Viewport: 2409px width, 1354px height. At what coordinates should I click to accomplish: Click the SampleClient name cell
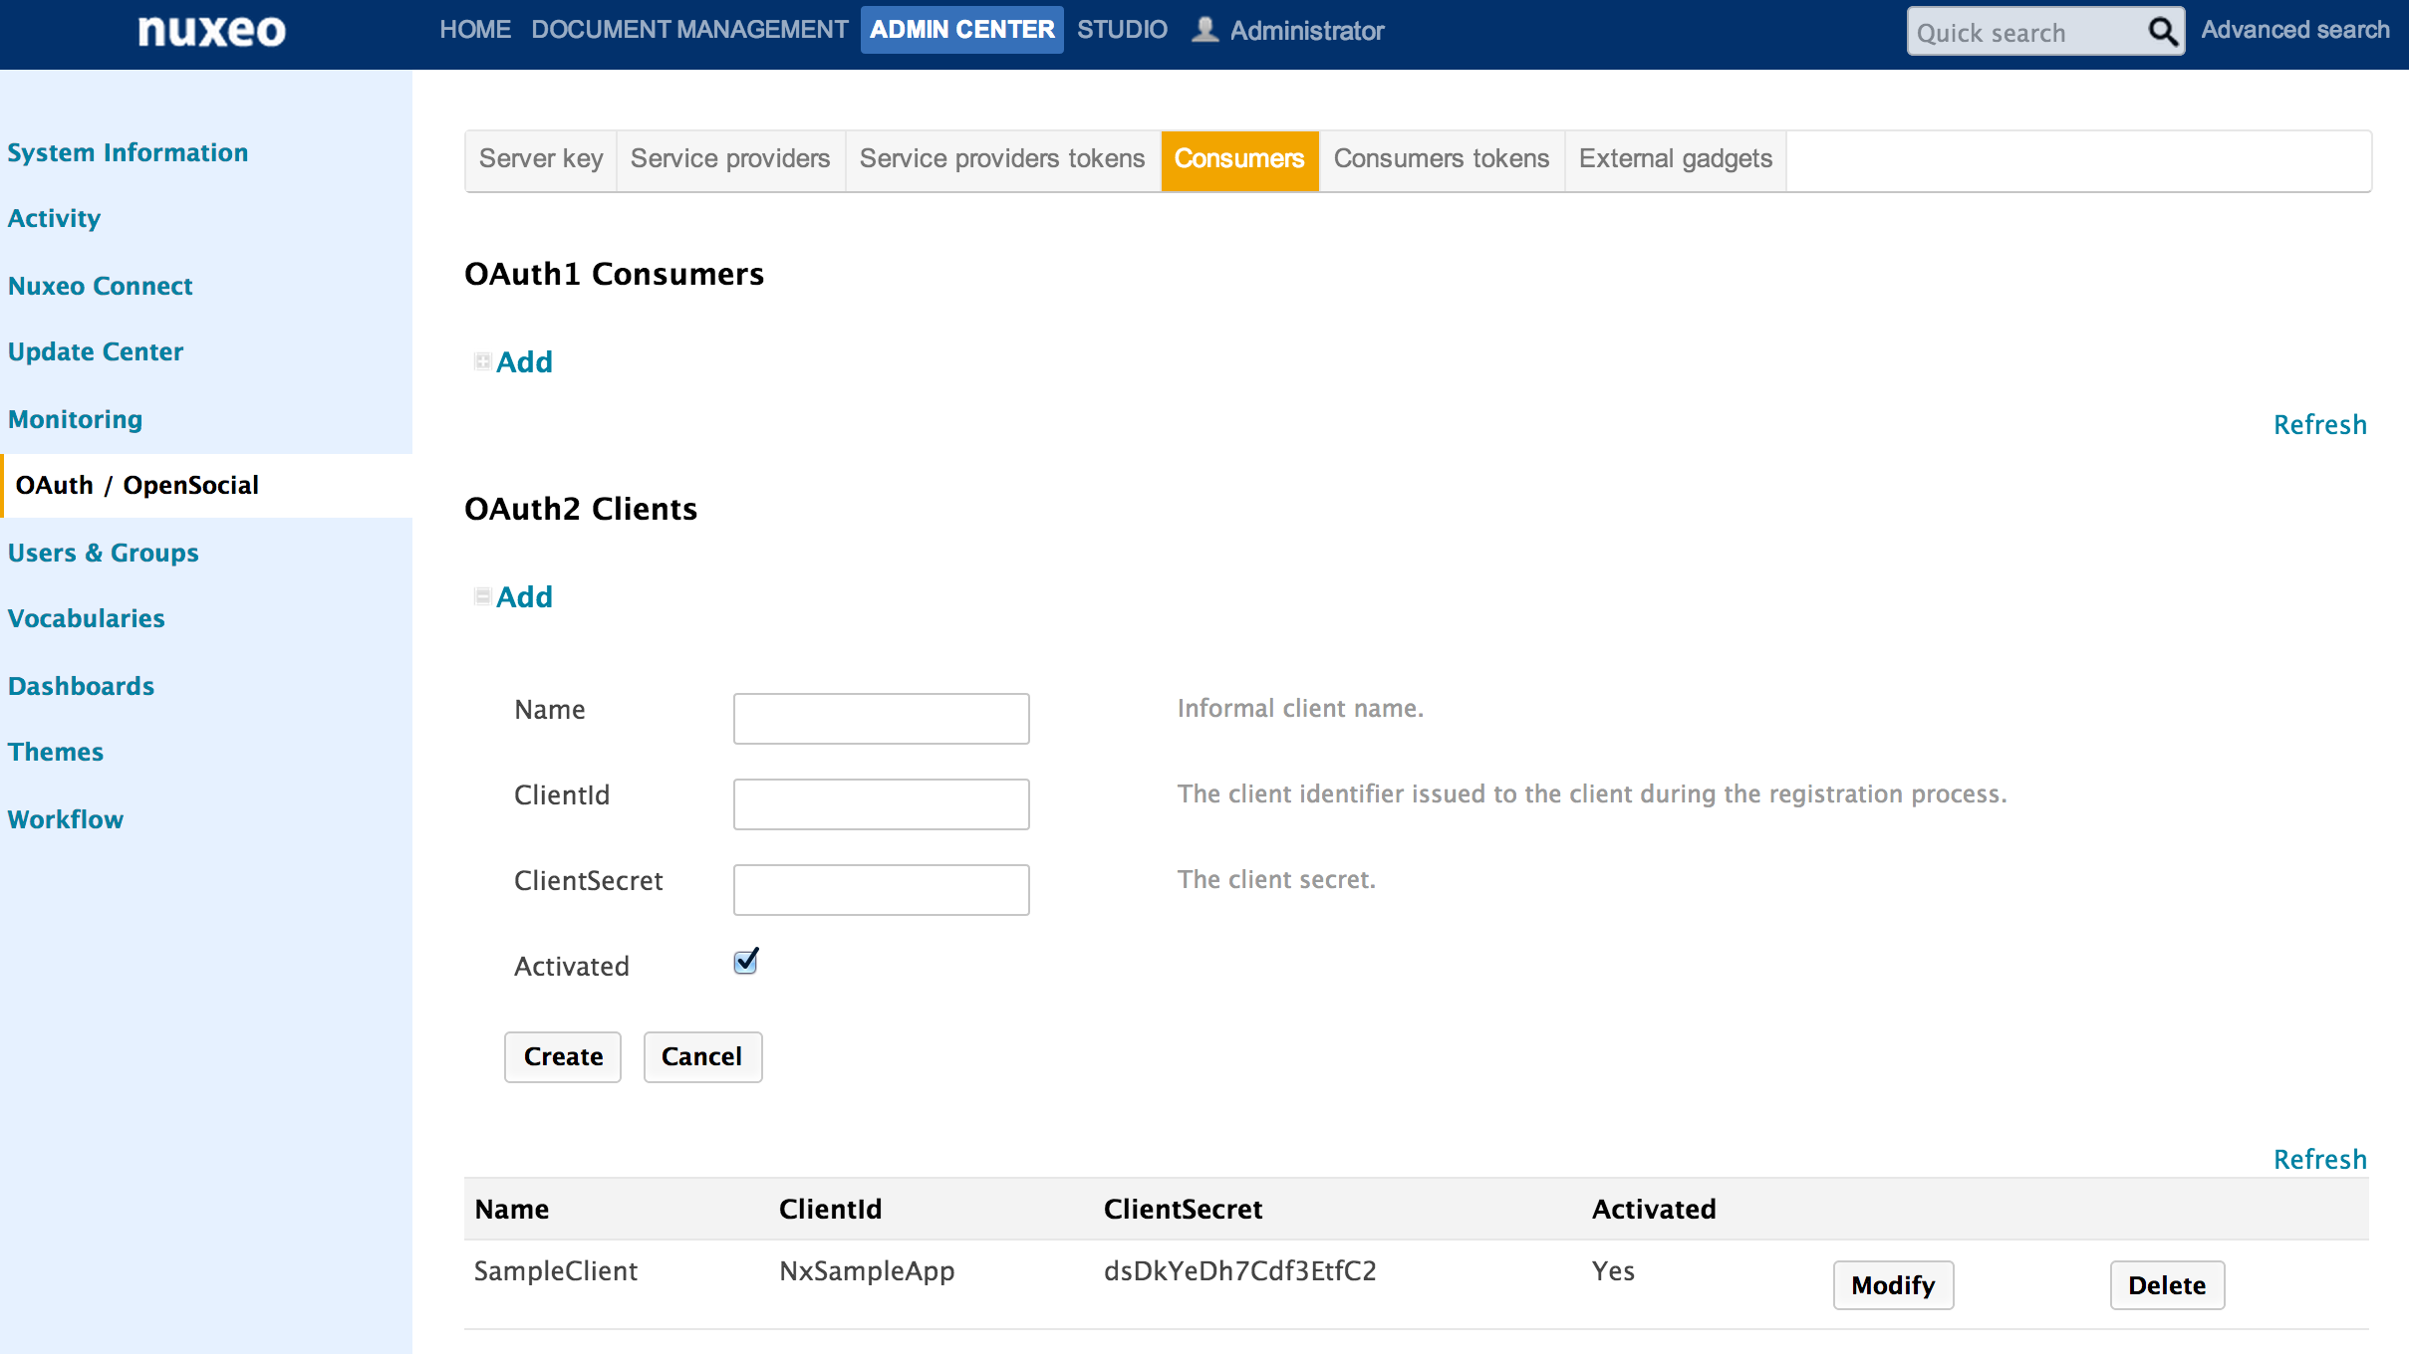[x=555, y=1271]
